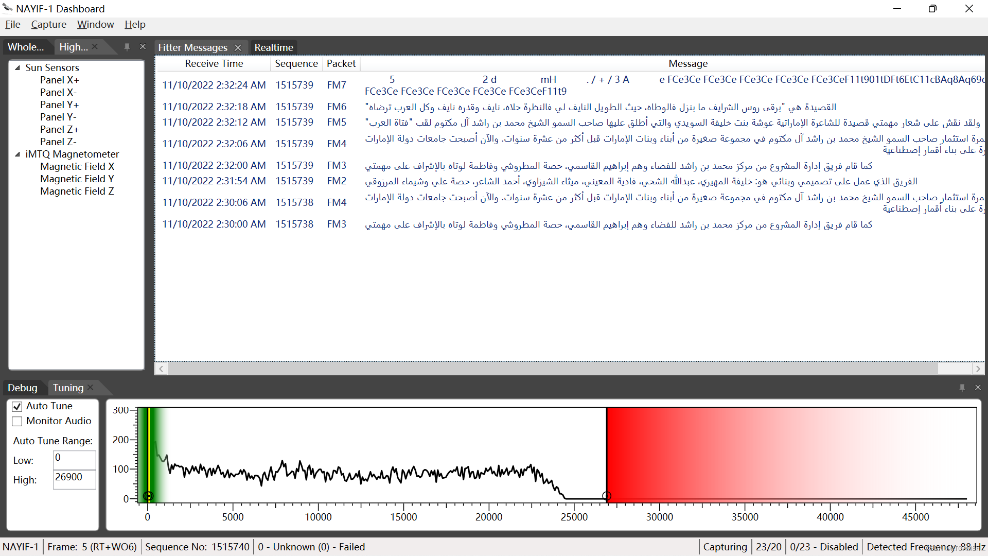Select Magnetic Field X item

[77, 166]
